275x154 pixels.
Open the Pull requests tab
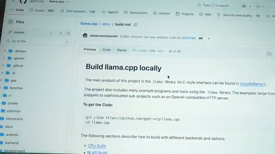pyautogui.click(x=78, y=12)
